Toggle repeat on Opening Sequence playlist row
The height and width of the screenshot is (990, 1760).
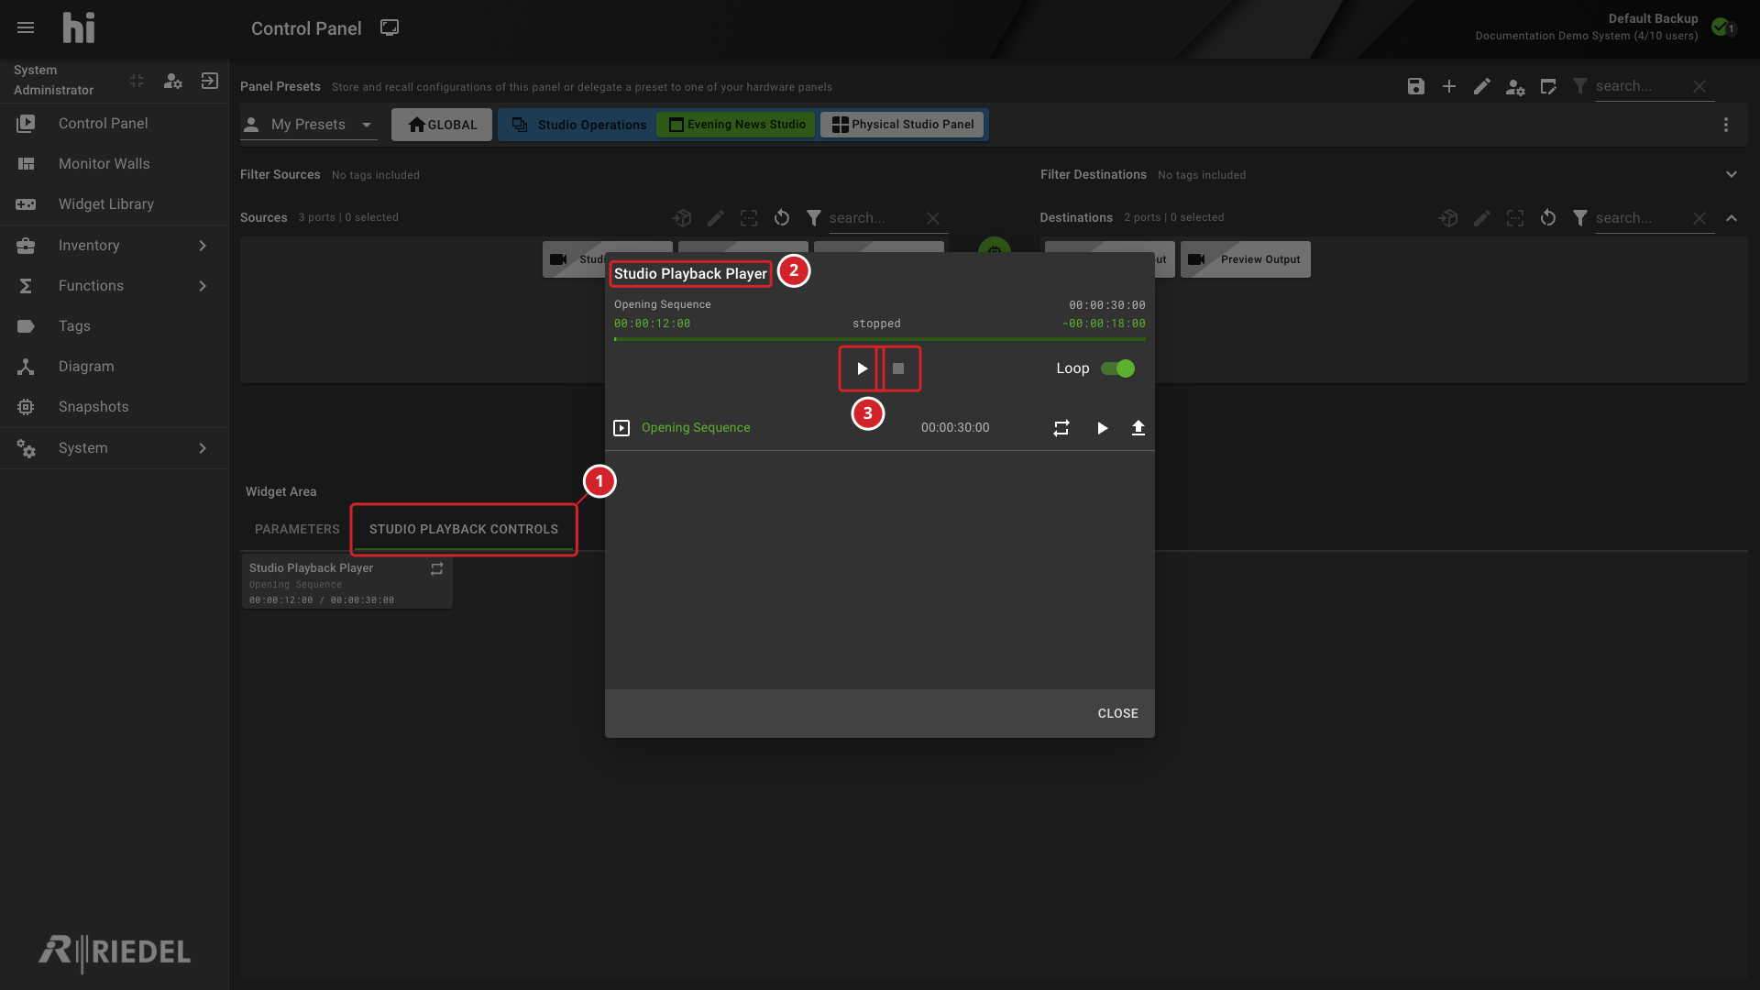1061,428
